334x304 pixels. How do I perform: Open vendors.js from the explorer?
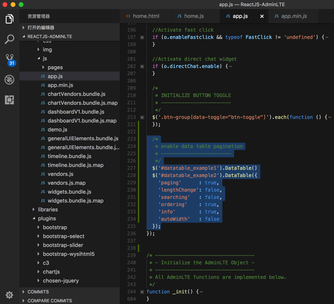[x=60, y=174]
